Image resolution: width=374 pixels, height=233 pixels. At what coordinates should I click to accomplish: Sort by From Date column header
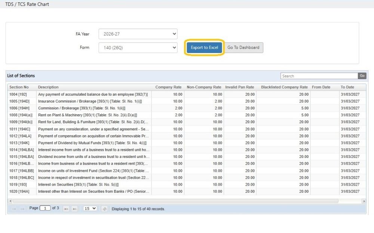tap(321, 87)
